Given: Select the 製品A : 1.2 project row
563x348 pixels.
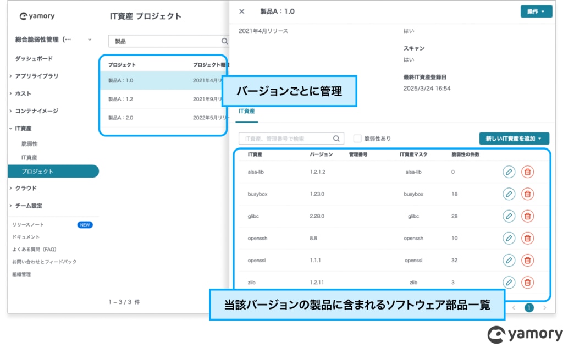Looking at the screenshot, I should 164,99.
